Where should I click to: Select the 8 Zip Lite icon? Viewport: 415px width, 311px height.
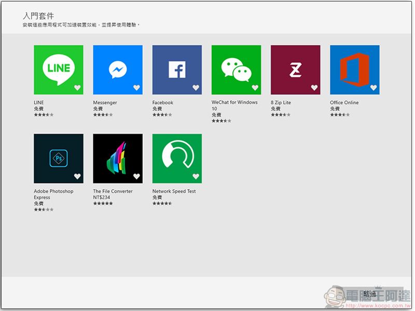[295, 69]
